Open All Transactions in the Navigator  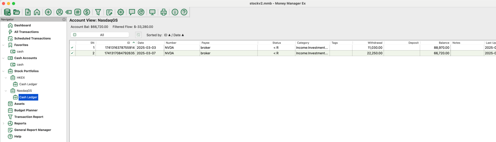click(x=26, y=32)
